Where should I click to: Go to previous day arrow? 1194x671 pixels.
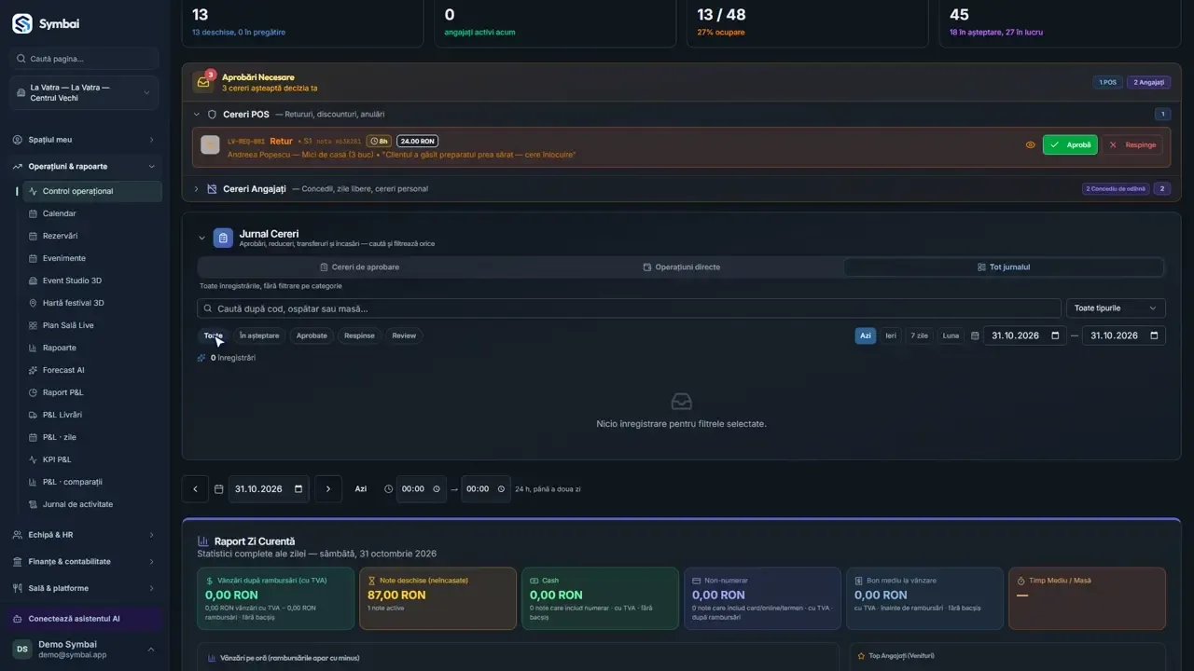click(x=195, y=489)
